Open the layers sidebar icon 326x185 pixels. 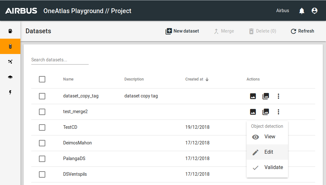pos(10,77)
